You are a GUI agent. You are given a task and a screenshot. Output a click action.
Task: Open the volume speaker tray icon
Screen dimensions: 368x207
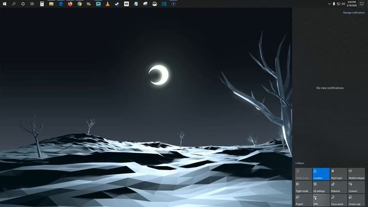pyautogui.click(x=343, y=4)
